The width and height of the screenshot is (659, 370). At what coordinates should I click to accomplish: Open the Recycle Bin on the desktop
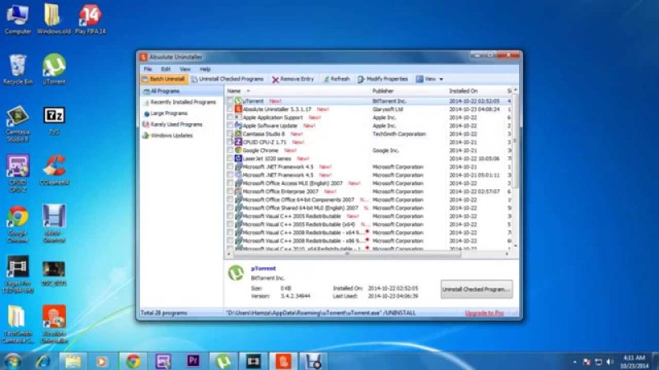(x=16, y=67)
